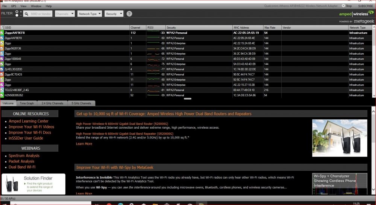Toggle checkbox for HZN508395352 network
The height and width of the screenshot is (205, 376).
(2, 96)
